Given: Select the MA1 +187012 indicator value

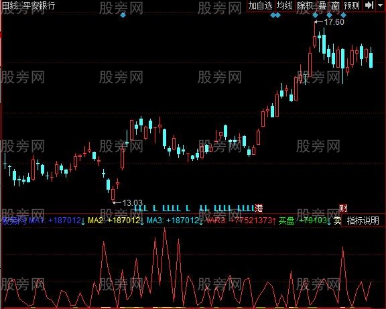Looking at the screenshot, I should [57, 220].
